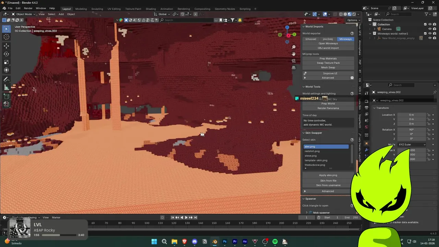The height and width of the screenshot is (247, 439).
Task: Switch to the Sculpting workspace tab
Action: (97, 9)
